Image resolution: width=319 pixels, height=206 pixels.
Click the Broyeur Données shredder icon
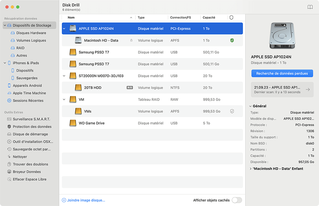(x=9, y=172)
